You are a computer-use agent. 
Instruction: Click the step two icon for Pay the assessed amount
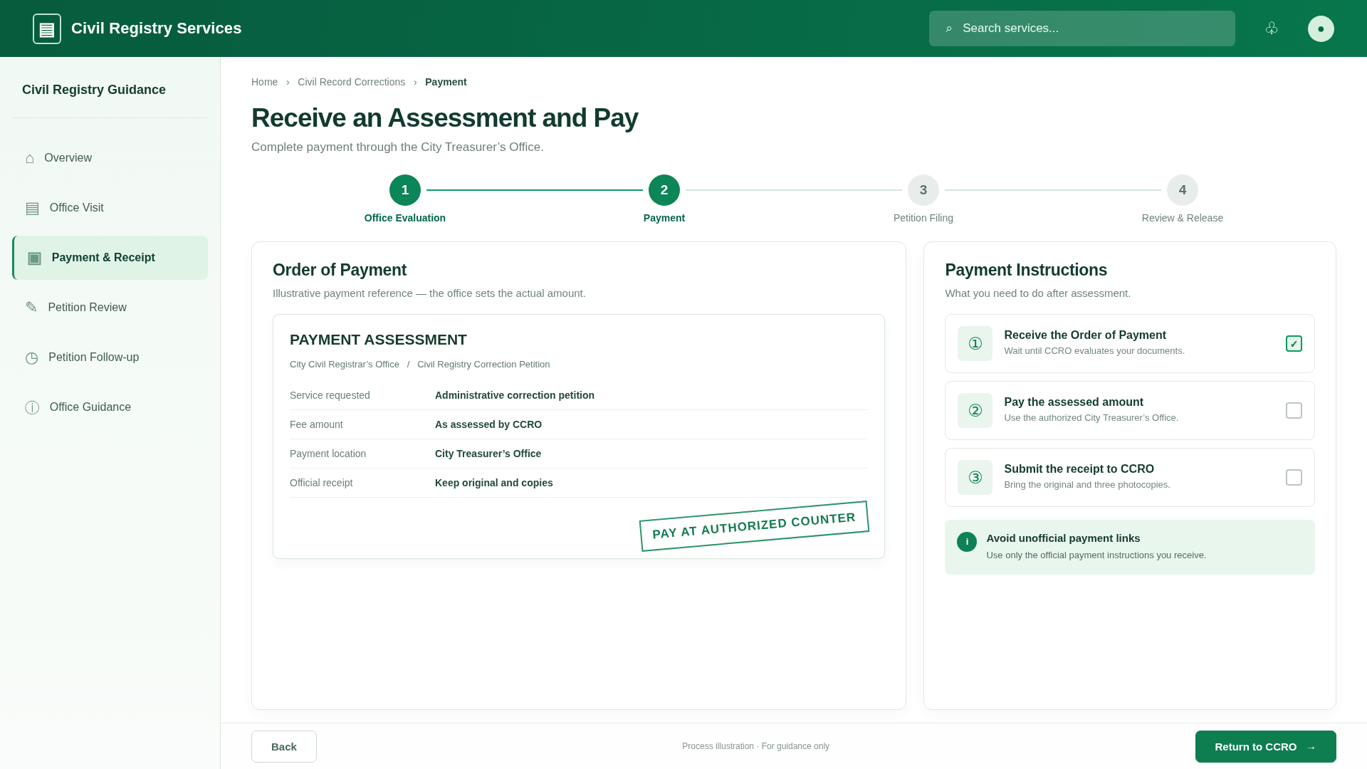click(x=975, y=411)
